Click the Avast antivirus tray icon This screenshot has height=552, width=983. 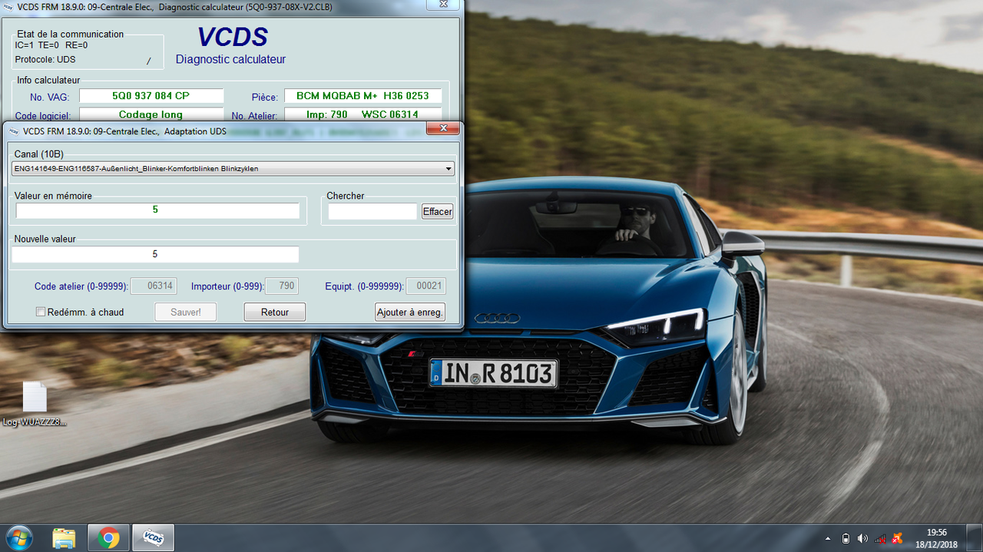(x=897, y=538)
